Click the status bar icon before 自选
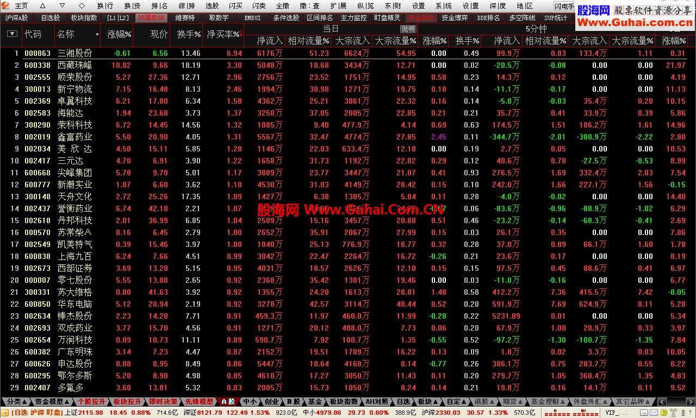Screen dimensions: 696x418 coord(5,413)
